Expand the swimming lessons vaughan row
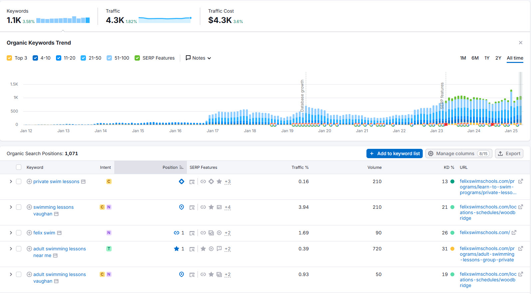531x294 pixels. pos(11,207)
